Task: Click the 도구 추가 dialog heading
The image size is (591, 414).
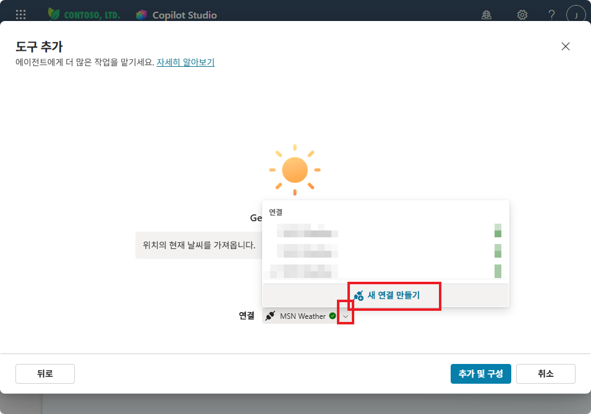Action: [39, 47]
